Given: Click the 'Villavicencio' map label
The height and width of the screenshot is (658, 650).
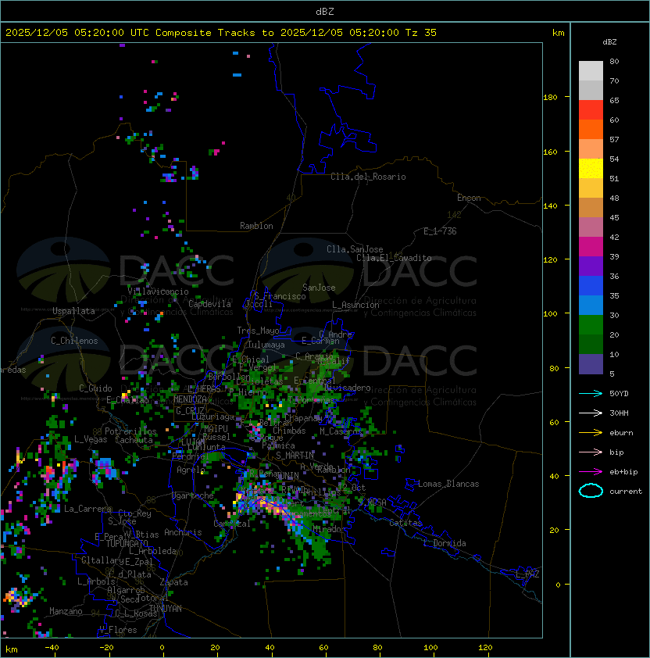Looking at the screenshot, I should [158, 291].
